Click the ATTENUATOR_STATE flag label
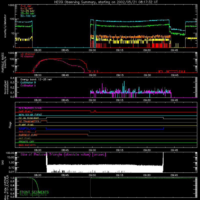This screenshot has width=200, height=200. 30,108
